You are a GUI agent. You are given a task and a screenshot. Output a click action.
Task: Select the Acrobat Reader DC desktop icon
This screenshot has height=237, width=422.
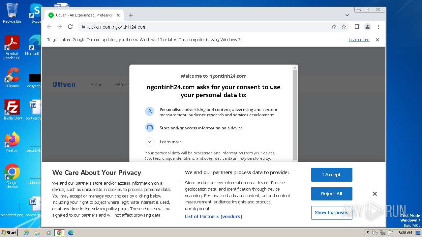point(12,47)
